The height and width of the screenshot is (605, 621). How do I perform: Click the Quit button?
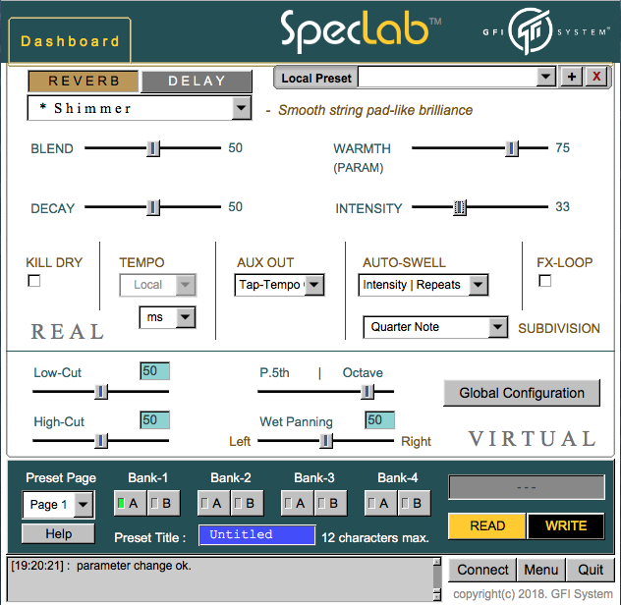pyautogui.click(x=591, y=570)
